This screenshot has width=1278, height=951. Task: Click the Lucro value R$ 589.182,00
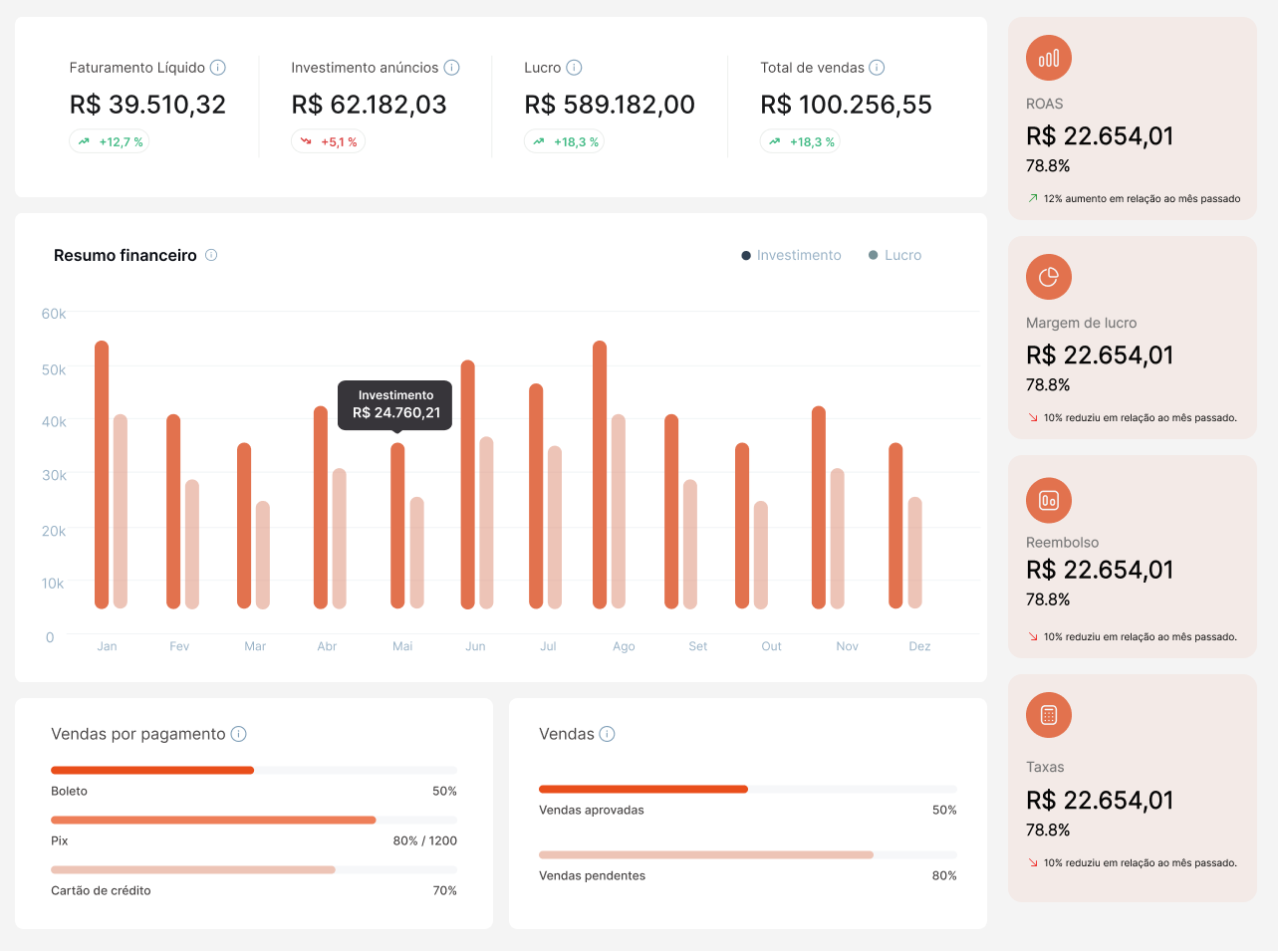610,105
